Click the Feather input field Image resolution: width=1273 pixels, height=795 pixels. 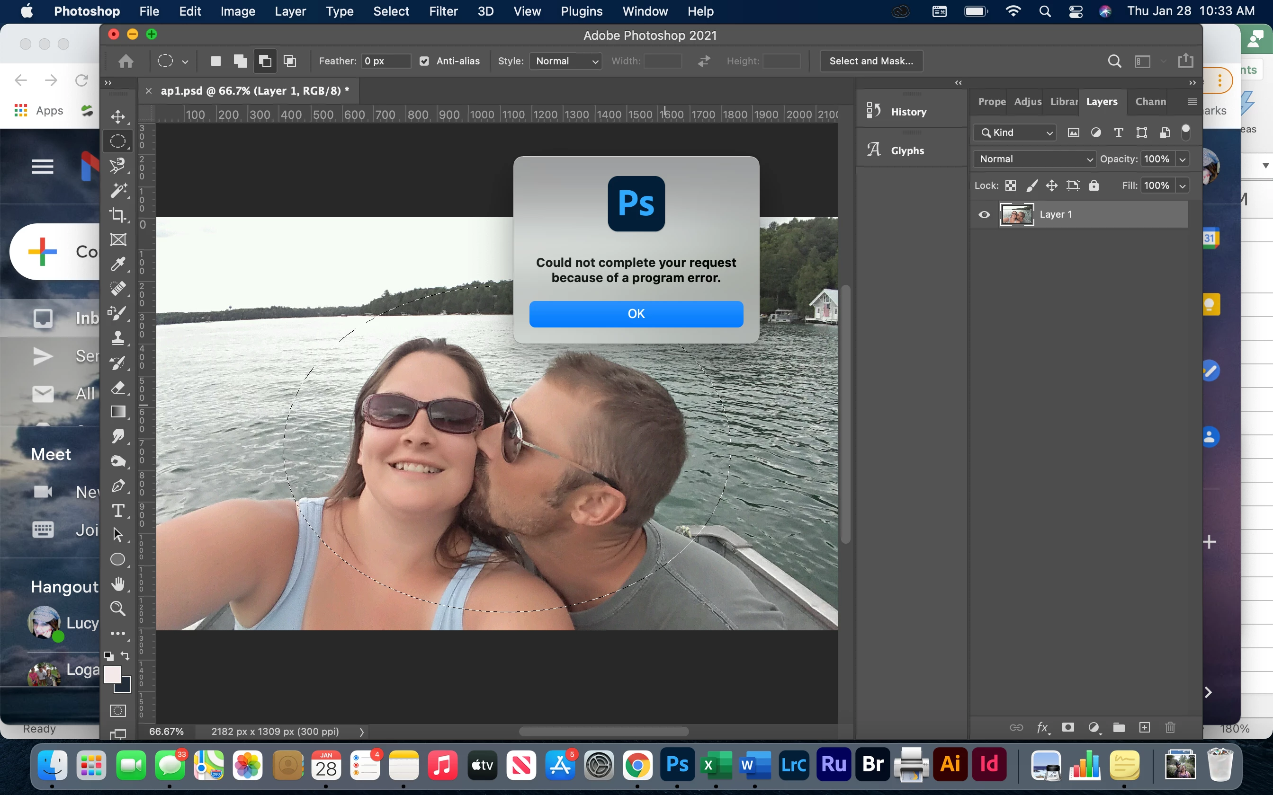[385, 61]
